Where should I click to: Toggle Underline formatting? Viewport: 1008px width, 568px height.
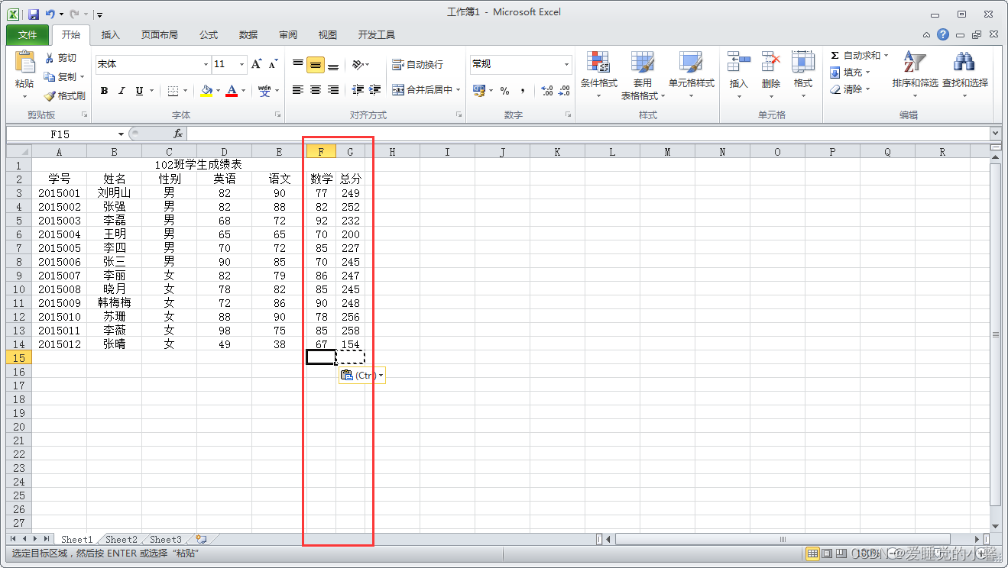(x=139, y=90)
